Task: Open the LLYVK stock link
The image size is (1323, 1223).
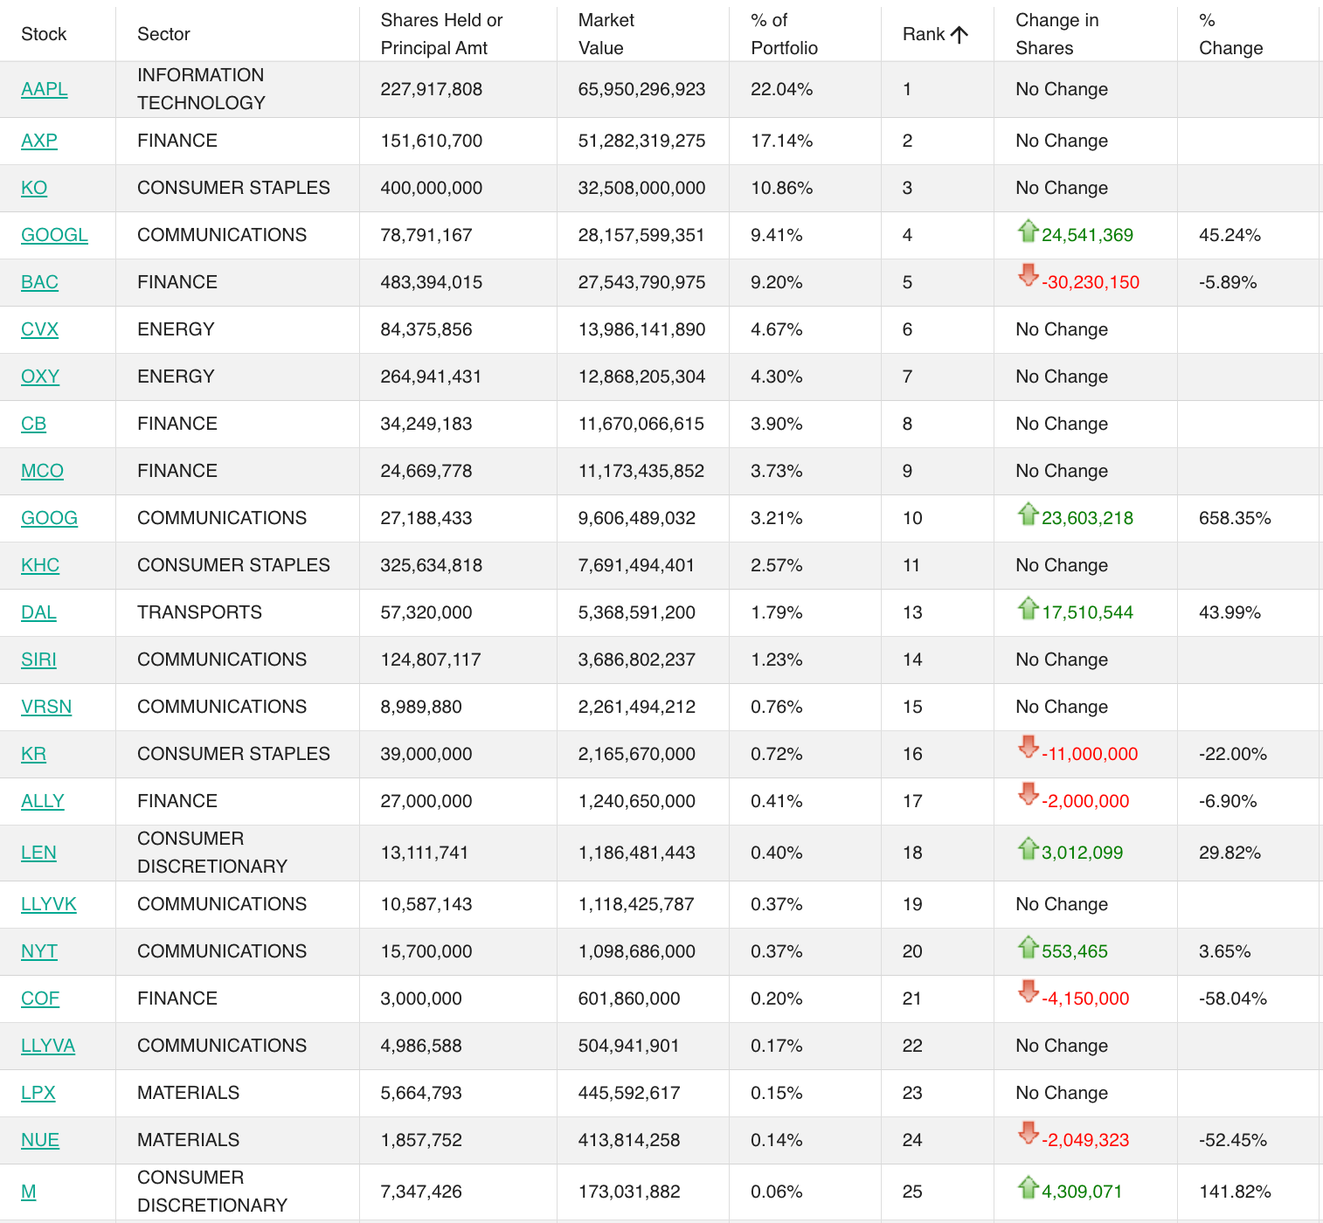Action: tap(49, 904)
